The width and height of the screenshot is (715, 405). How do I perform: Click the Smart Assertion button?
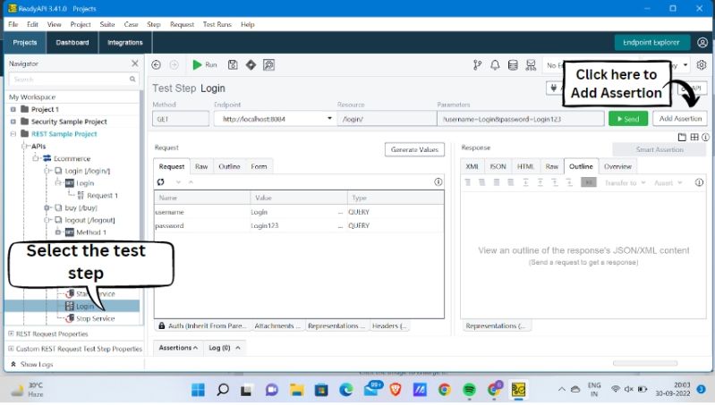660,149
